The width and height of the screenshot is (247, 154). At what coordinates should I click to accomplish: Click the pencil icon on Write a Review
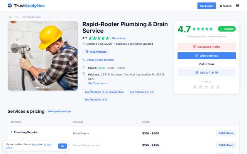coord(196,55)
